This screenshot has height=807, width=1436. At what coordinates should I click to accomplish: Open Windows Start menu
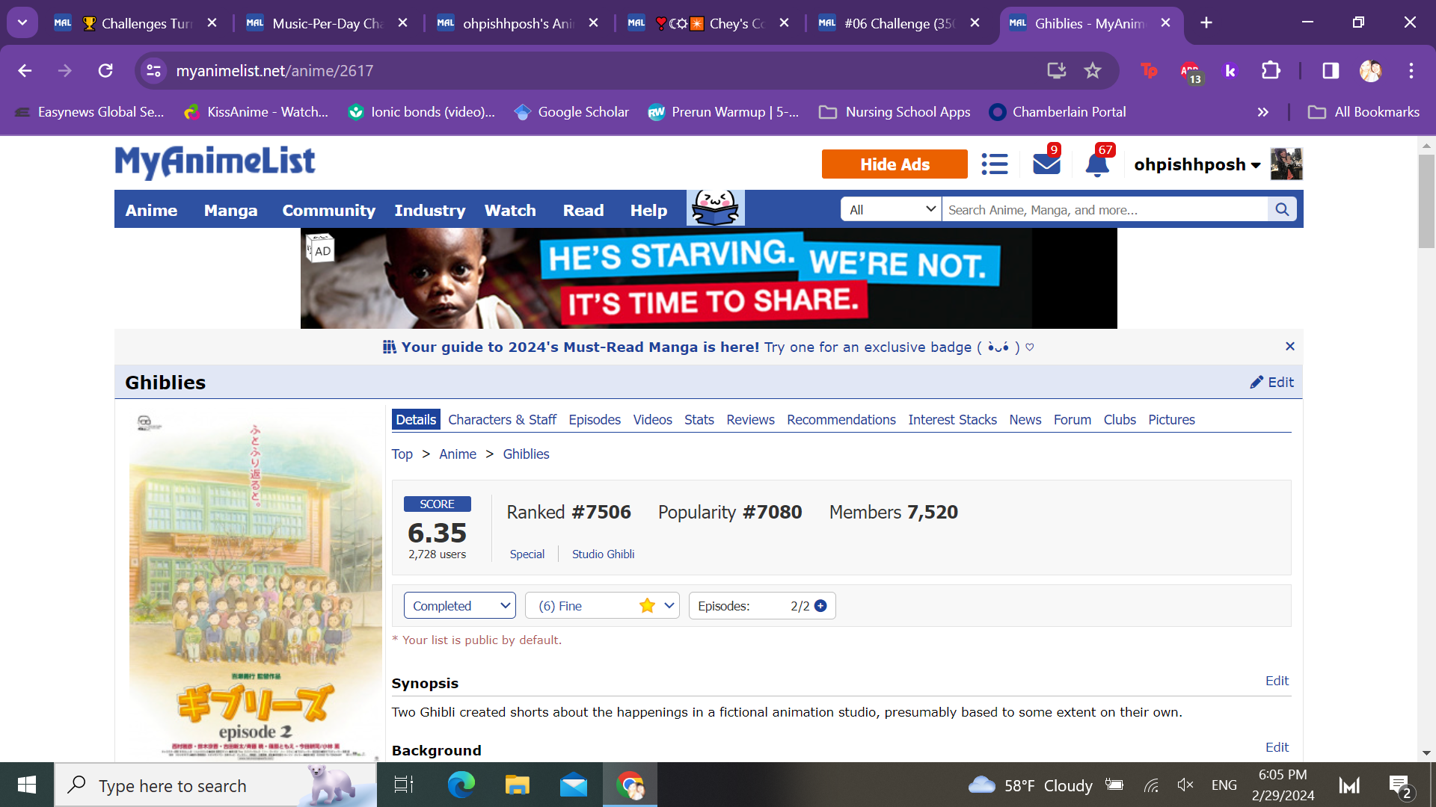27,785
